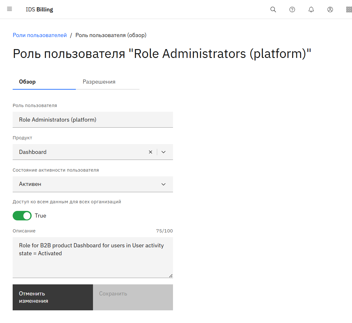352x323 pixels.
Task: Open the hamburger navigation menu
Action: pos(9,9)
